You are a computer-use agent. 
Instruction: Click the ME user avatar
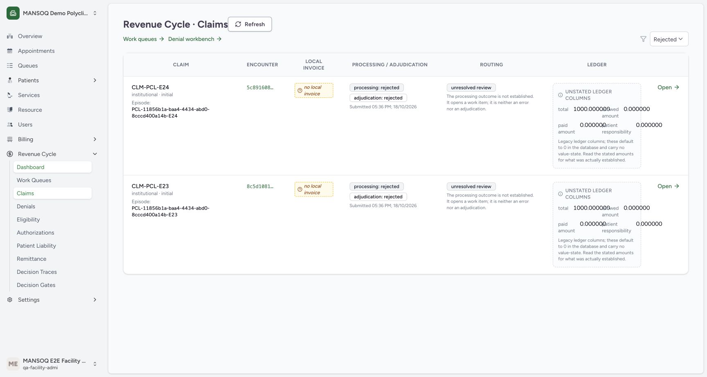tap(13, 363)
